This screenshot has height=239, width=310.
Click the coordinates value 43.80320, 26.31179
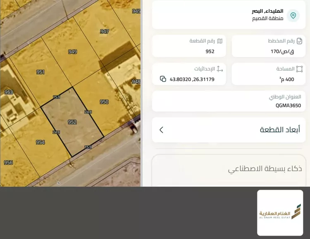192,79
